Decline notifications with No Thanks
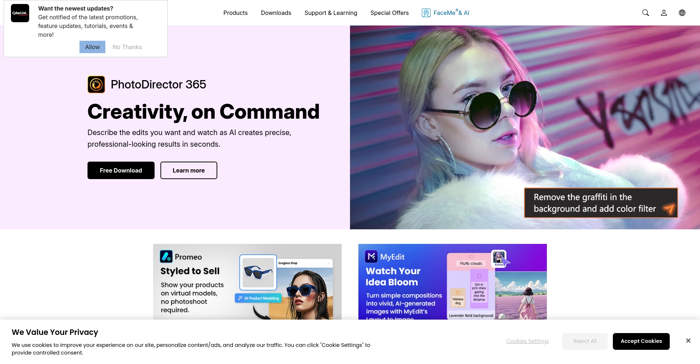The width and height of the screenshot is (700, 364). click(127, 47)
